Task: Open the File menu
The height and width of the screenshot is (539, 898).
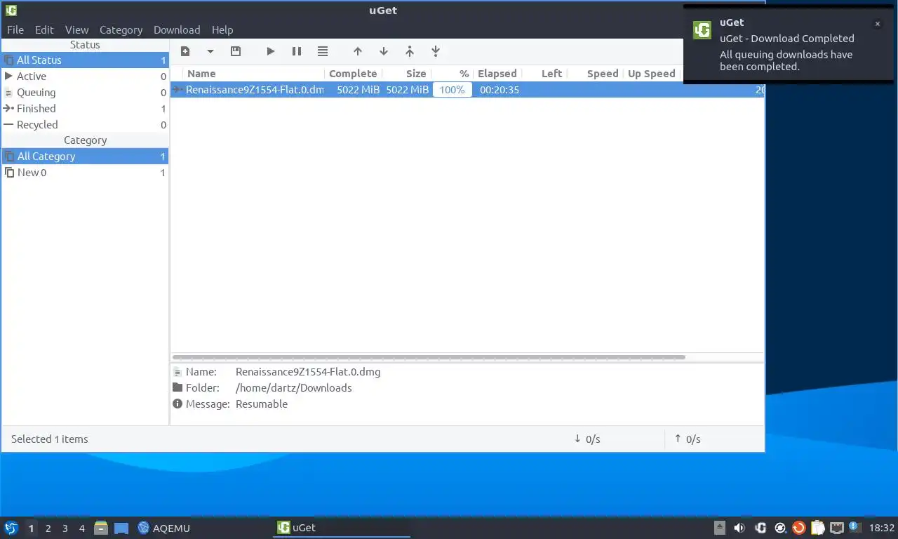Action: (15, 29)
